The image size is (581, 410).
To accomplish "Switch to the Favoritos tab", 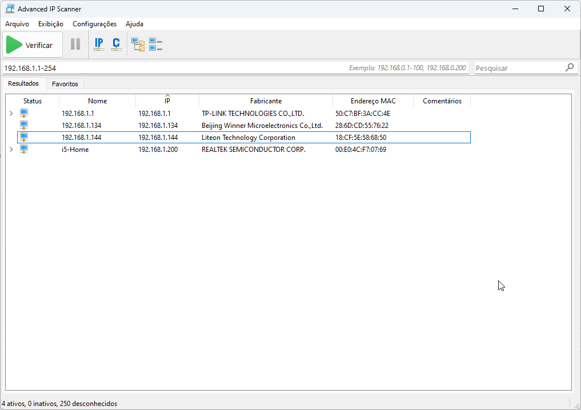I will [65, 84].
